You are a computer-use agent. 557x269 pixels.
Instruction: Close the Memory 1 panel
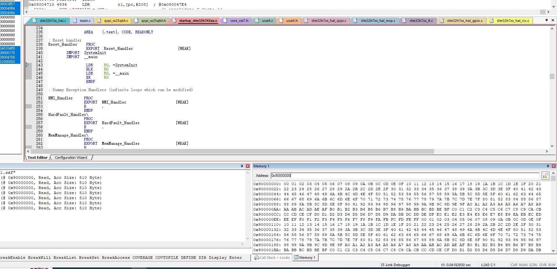tap(554, 166)
